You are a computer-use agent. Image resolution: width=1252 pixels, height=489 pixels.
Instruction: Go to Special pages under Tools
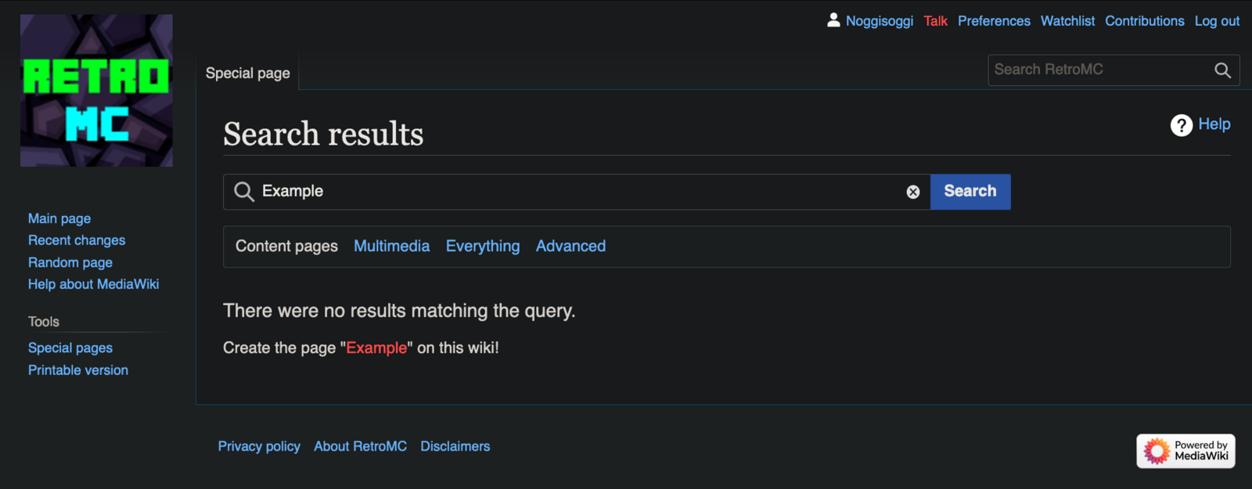70,347
